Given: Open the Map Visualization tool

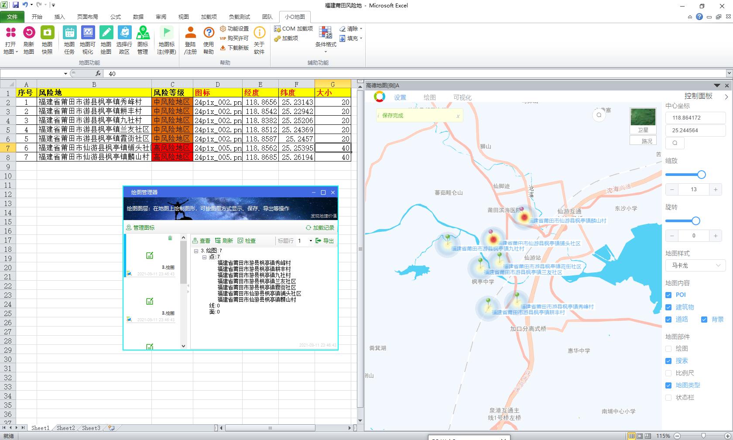Looking at the screenshot, I should 88,33.
